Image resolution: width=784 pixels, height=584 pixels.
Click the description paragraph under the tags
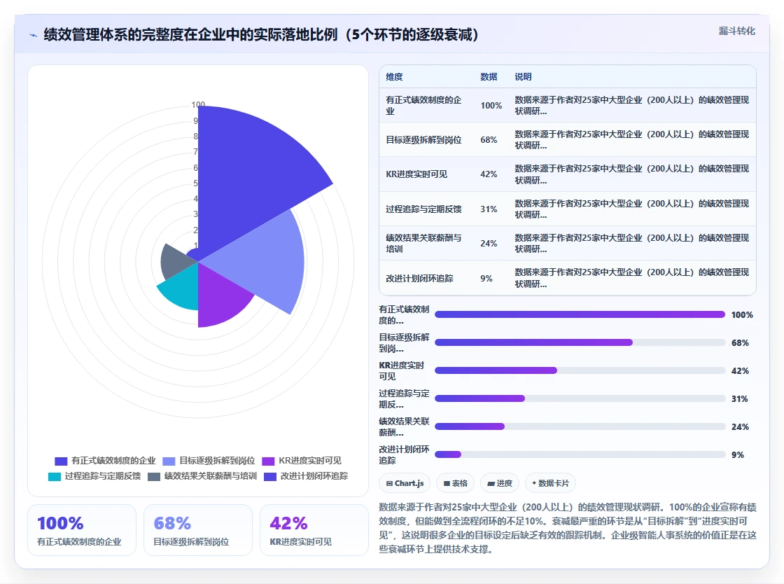[x=568, y=528]
